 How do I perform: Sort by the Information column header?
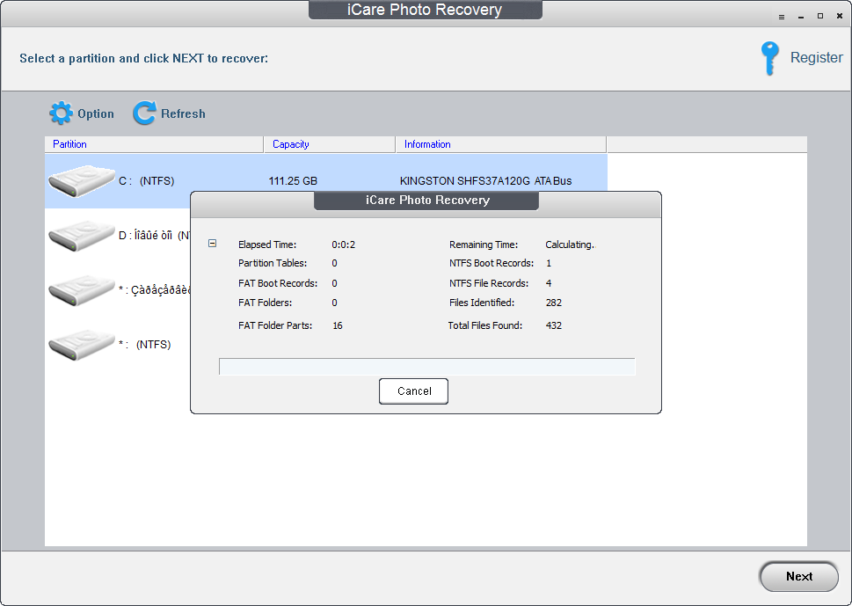[501, 144]
